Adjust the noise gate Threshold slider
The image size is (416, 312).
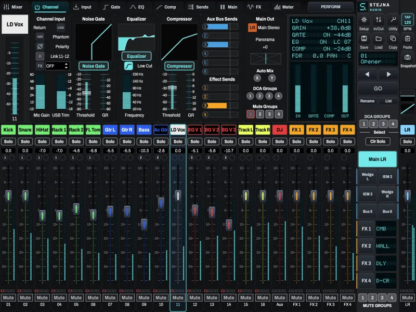(x=86, y=93)
